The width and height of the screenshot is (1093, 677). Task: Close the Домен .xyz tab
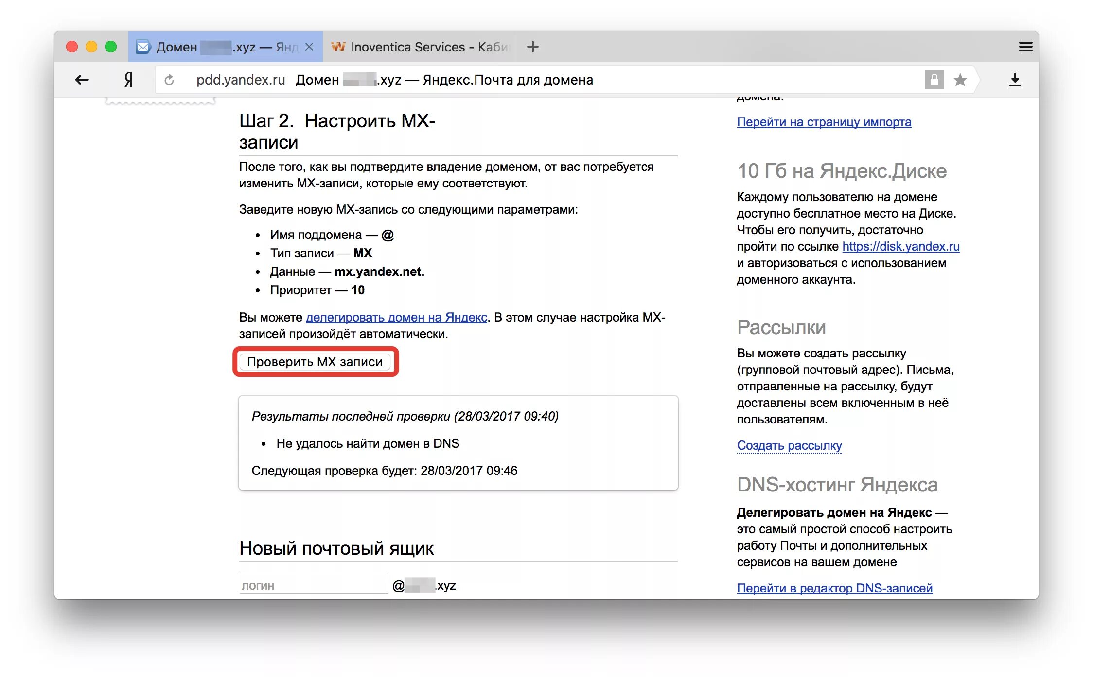[x=309, y=47]
